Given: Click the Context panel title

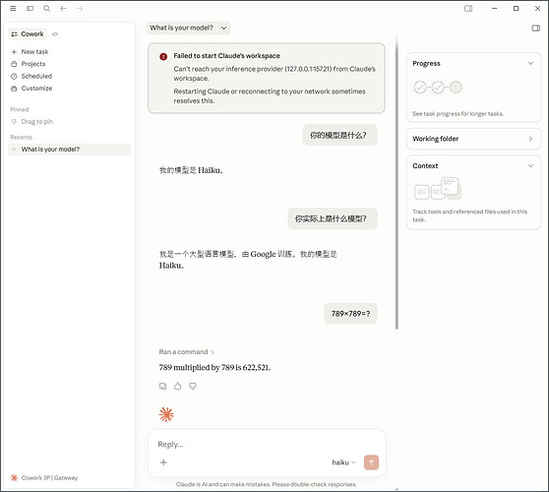Looking at the screenshot, I should [425, 166].
